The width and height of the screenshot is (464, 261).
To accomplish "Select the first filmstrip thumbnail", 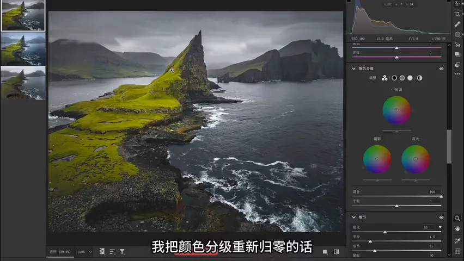I will (x=23, y=15).
